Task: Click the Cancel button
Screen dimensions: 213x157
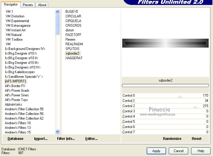Action: tap(178, 151)
